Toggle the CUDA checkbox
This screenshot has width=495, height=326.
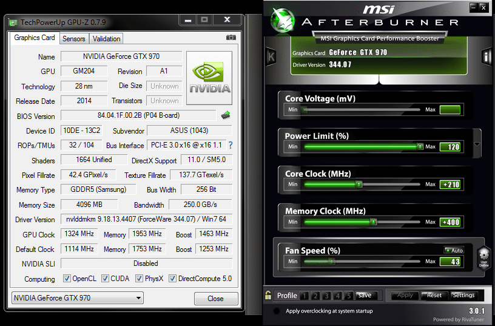(x=105, y=279)
